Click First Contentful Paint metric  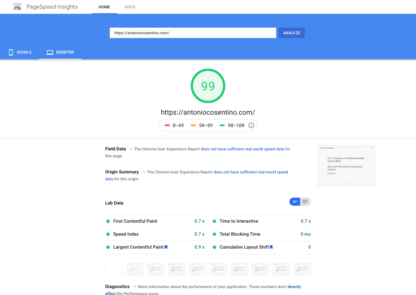(155, 221)
